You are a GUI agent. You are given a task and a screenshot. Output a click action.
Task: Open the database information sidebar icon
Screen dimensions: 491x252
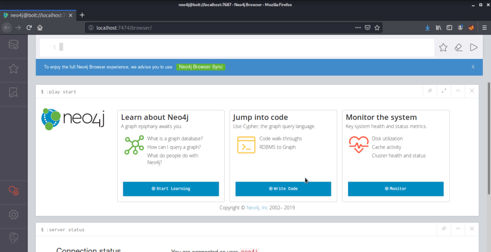point(13,45)
